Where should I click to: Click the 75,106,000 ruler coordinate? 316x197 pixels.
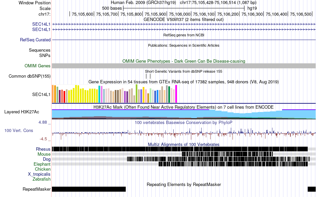(179, 14)
